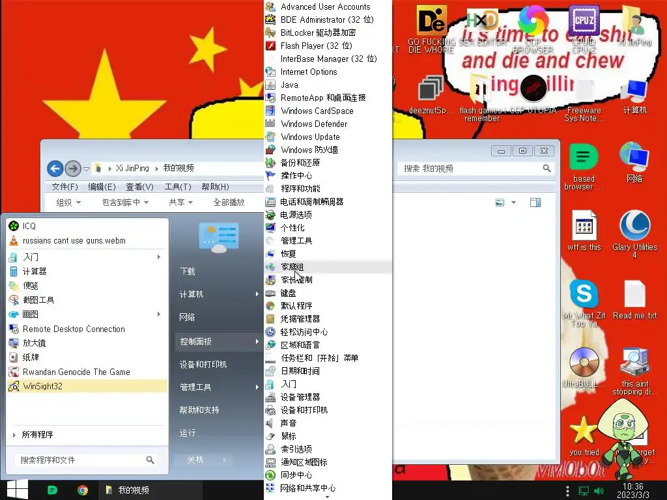Launch Rwandan Genocide The Game
The width and height of the screenshot is (667, 500).
tap(87, 372)
